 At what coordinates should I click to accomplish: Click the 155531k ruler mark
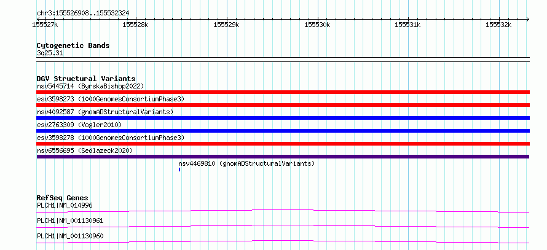point(408,25)
